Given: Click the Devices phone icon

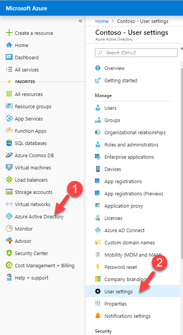Looking at the screenshot, I should tap(98, 169).
